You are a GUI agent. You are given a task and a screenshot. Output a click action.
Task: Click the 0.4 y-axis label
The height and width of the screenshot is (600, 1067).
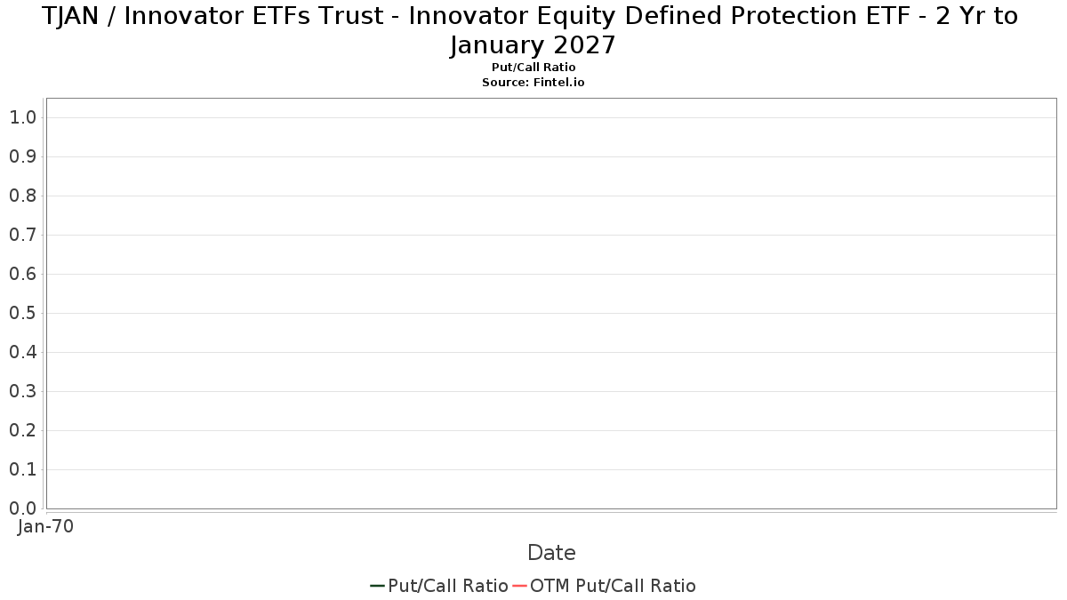(22, 352)
